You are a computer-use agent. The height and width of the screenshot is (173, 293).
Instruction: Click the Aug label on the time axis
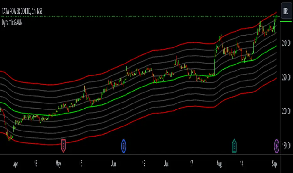point(219,164)
